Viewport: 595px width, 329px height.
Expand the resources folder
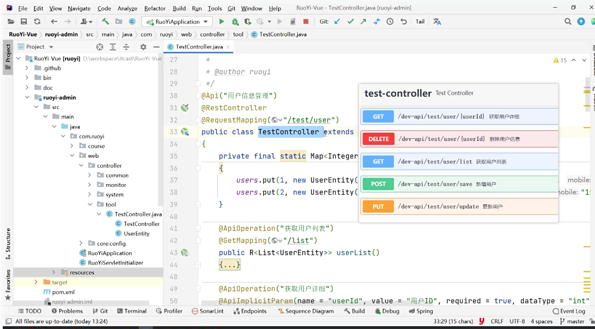(x=54, y=272)
